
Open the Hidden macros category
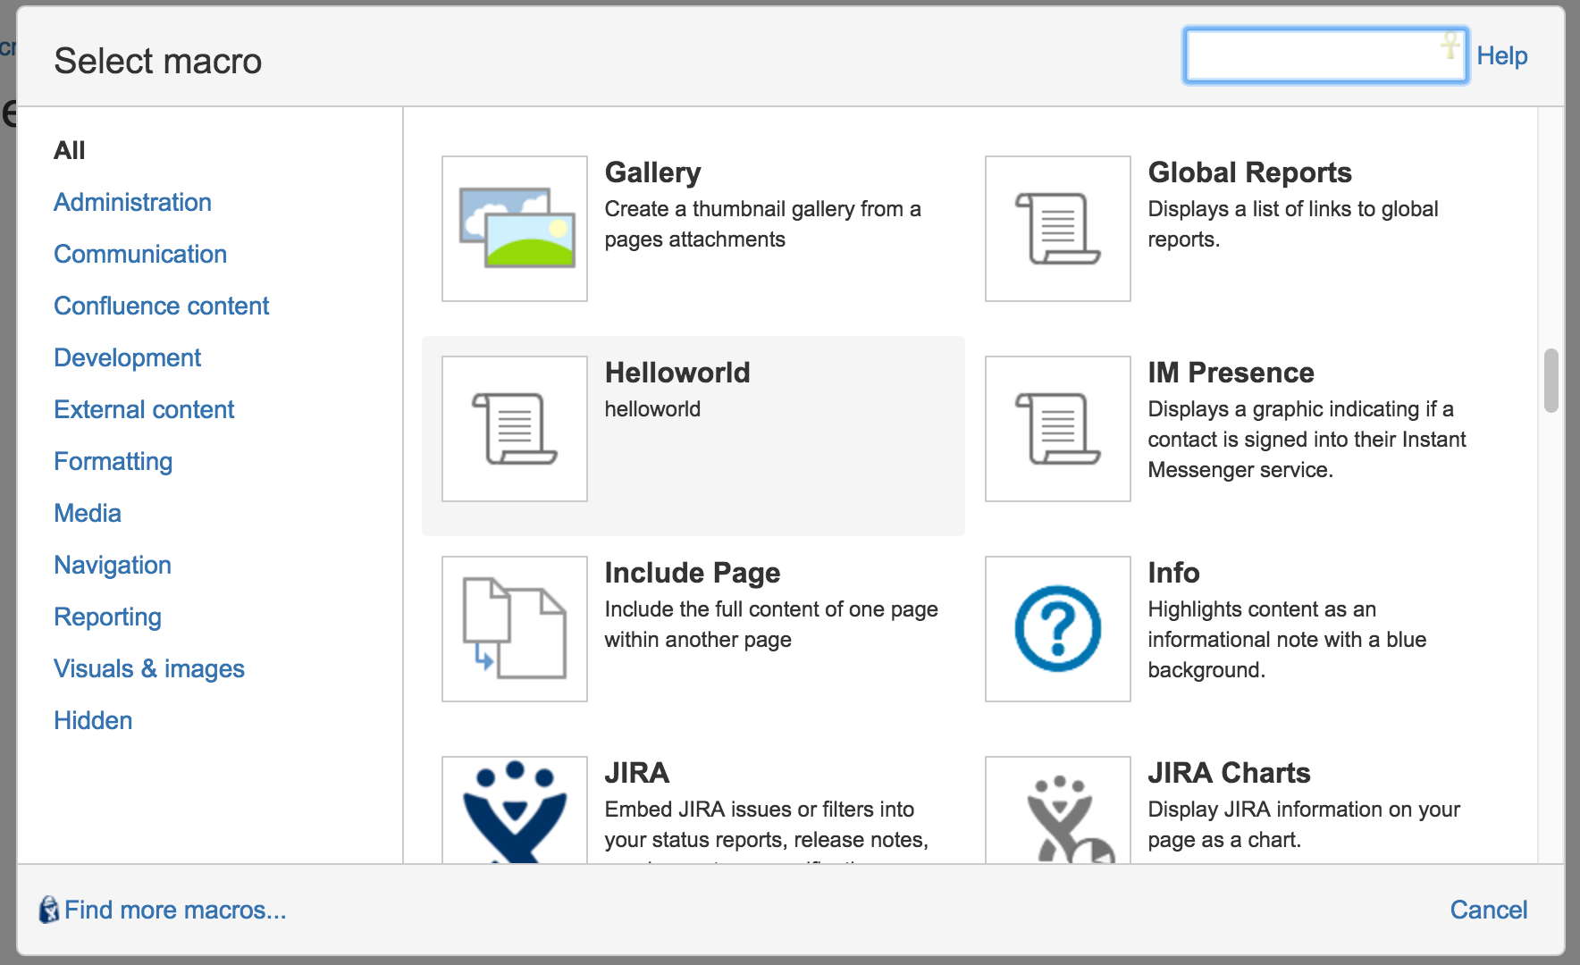tap(93, 720)
